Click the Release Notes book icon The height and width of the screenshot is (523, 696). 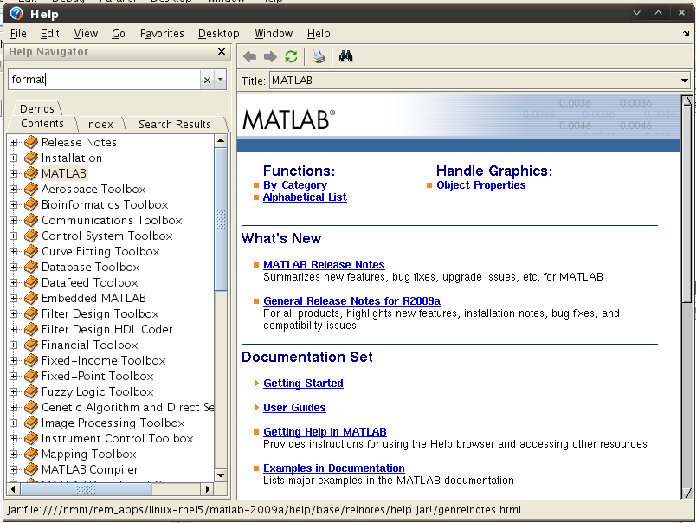coord(31,142)
